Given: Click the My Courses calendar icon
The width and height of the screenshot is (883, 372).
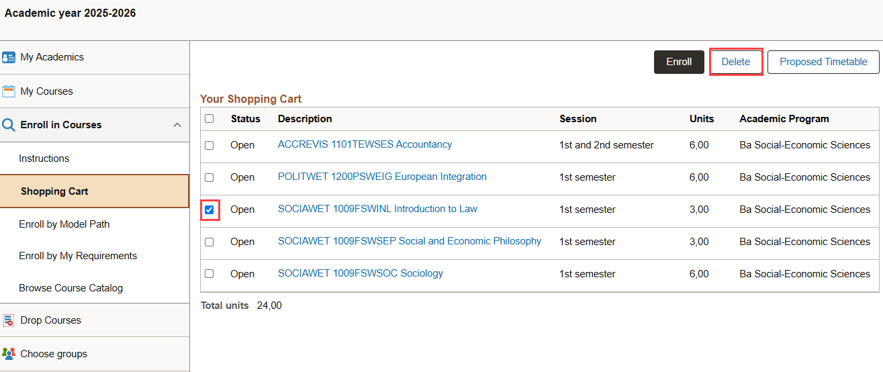Looking at the screenshot, I should pos(9,91).
